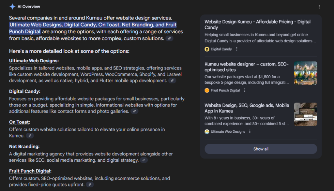The height and width of the screenshot is (191, 334).
Task: Click link icon after Net Branding description
Action: pos(144,160)
